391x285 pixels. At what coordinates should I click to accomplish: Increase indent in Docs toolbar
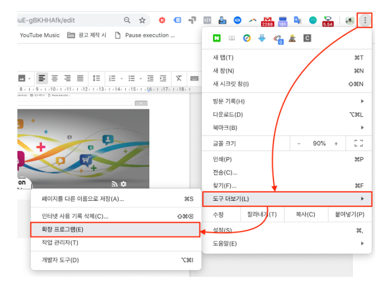tap(163, 78)
